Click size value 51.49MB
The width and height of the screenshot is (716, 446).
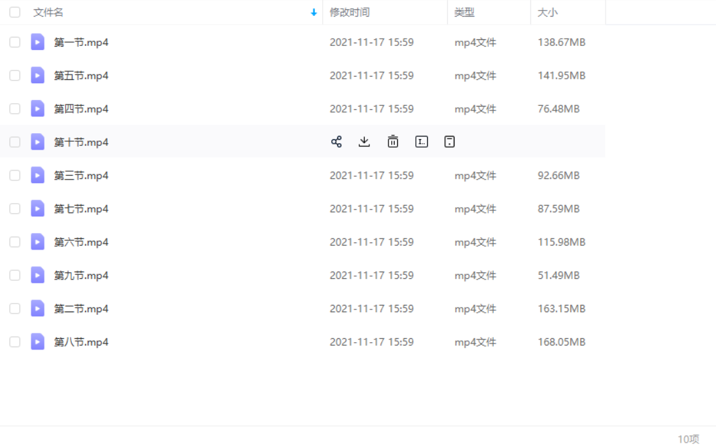[559, 276]
